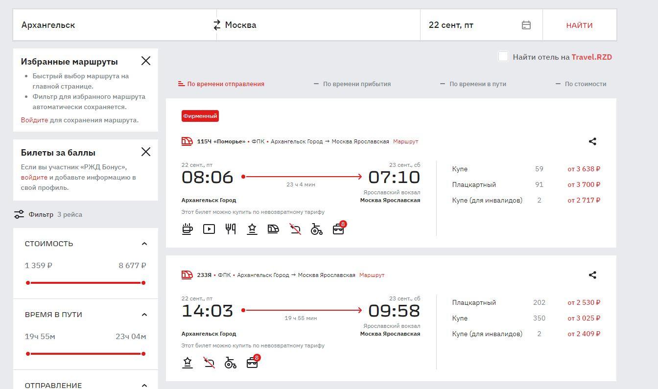Click wheelchair accessibility icon on train 233Я
The width and height of the screenshot is (658, 389).
click(x=230, y=363)
